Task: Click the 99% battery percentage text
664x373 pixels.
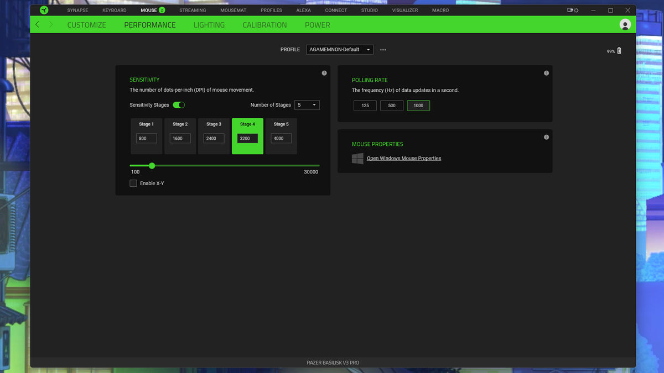Action: [611, 51]
